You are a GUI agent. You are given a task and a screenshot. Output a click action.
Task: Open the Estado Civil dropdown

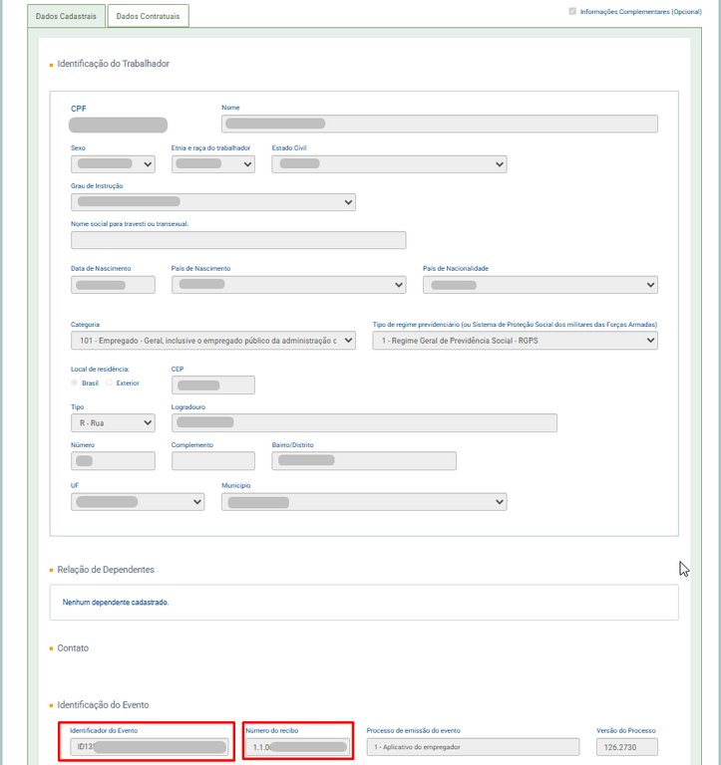point(389,164)
